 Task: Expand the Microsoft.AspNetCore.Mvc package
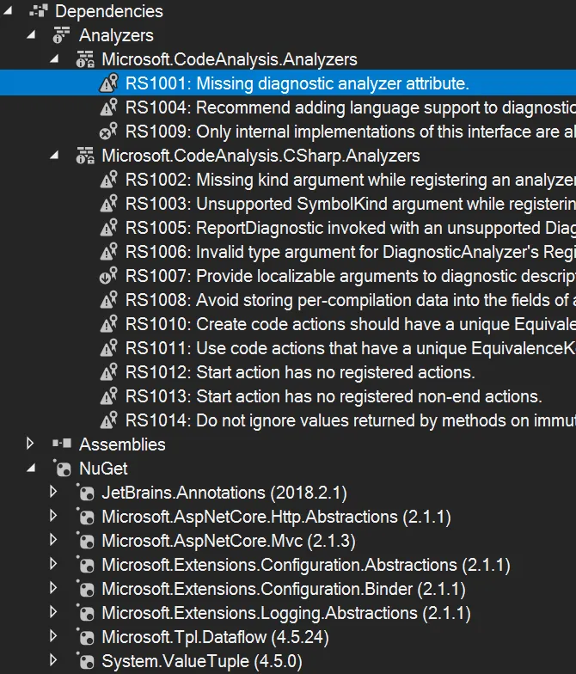click(x=53, y=541)
